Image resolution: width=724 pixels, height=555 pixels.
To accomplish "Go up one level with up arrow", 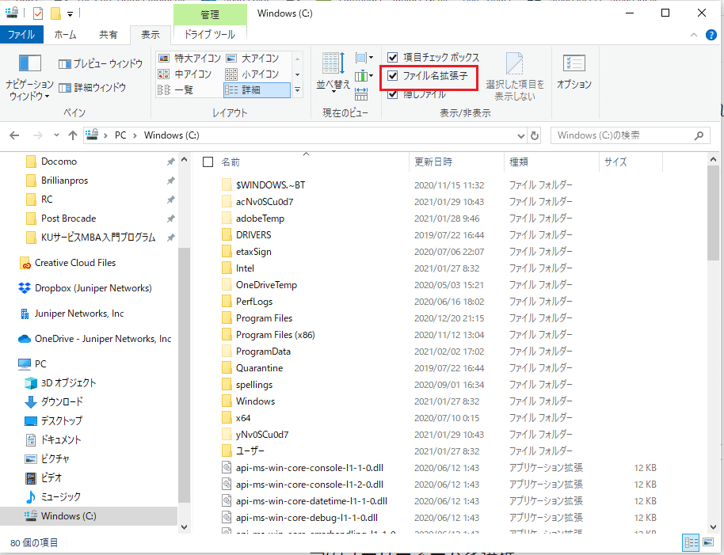I will point(73,135).
